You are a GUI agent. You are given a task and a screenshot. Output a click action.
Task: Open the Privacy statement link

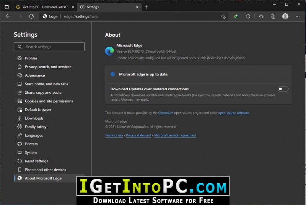(138, 135)
